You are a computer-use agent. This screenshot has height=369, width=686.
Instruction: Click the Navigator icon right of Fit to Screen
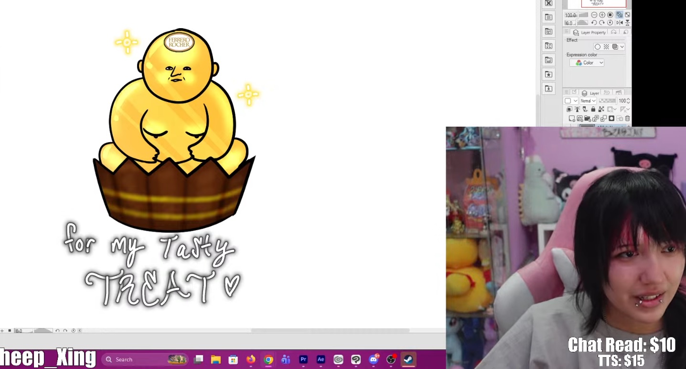click(627, 15)
